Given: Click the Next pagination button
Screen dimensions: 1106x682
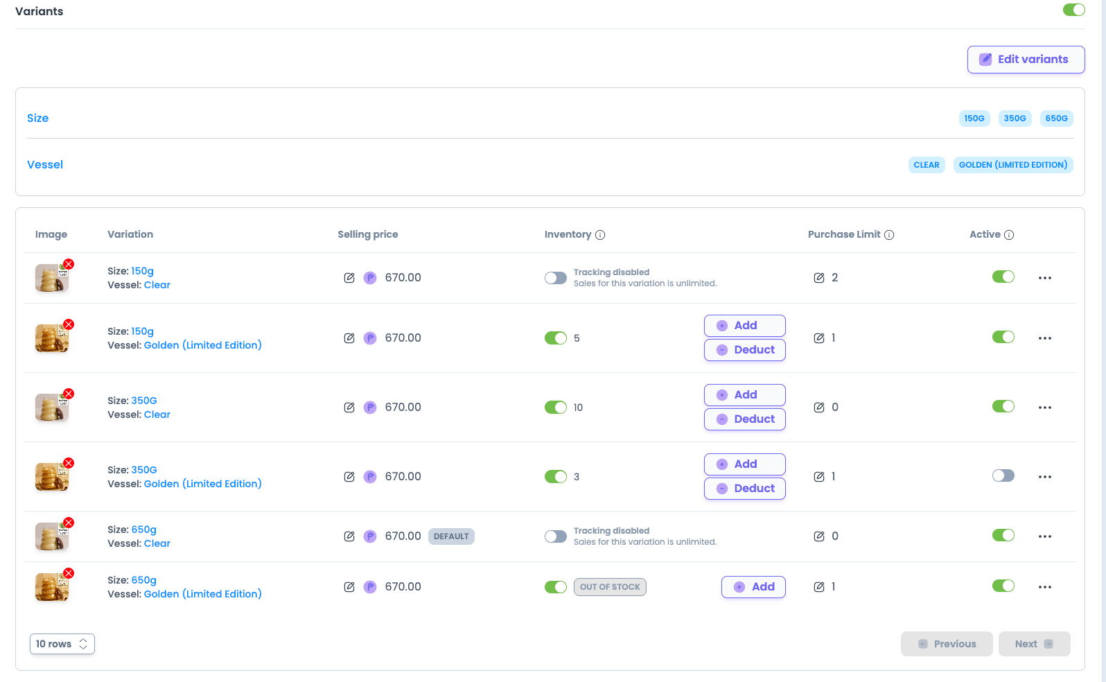Looking at the screenshot, I should pos(1035,644).
